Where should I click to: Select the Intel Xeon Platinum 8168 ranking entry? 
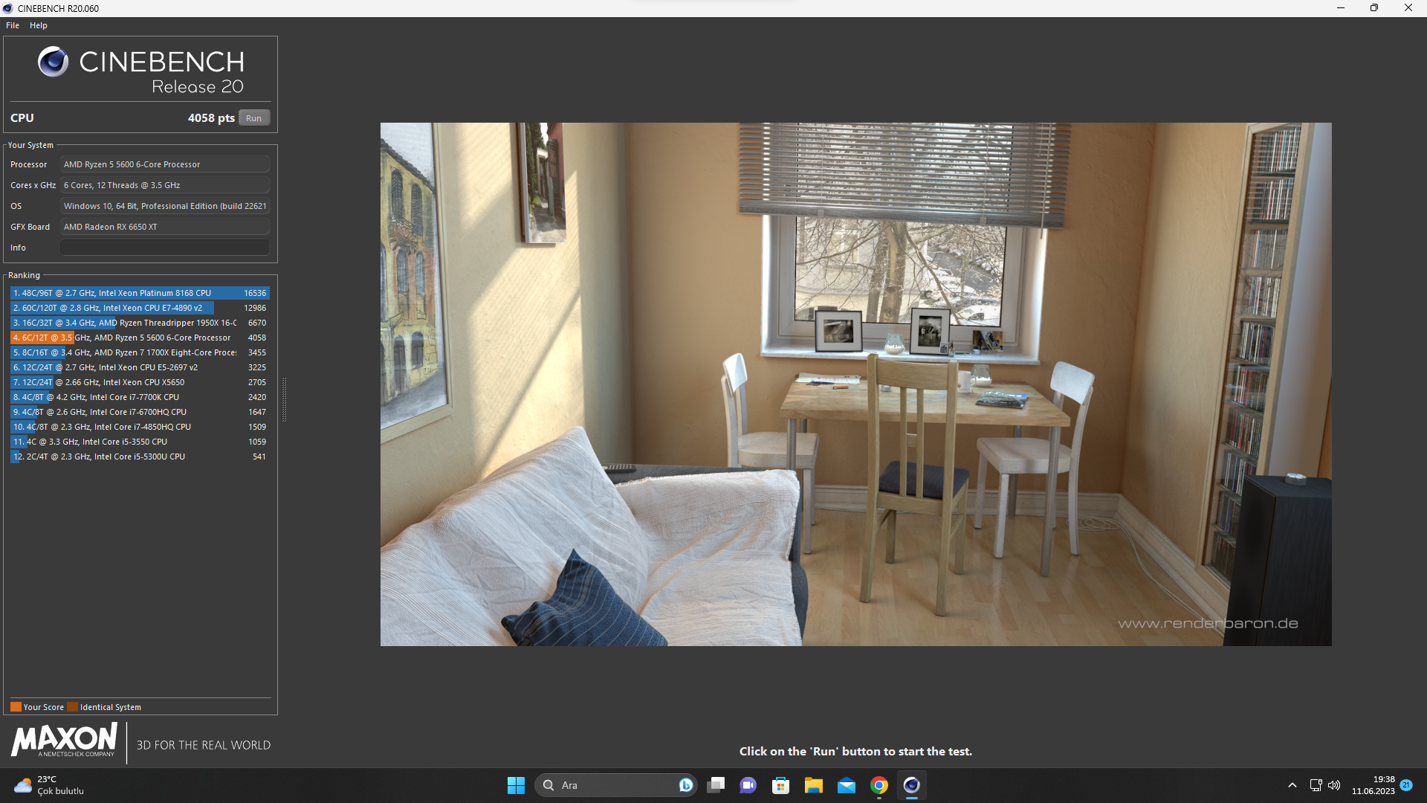click(x=140, y=293)
